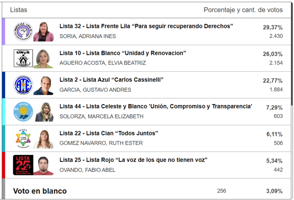
Task: Click Marcela Elizabeth Solorza's photo
Action: point(44,112)
